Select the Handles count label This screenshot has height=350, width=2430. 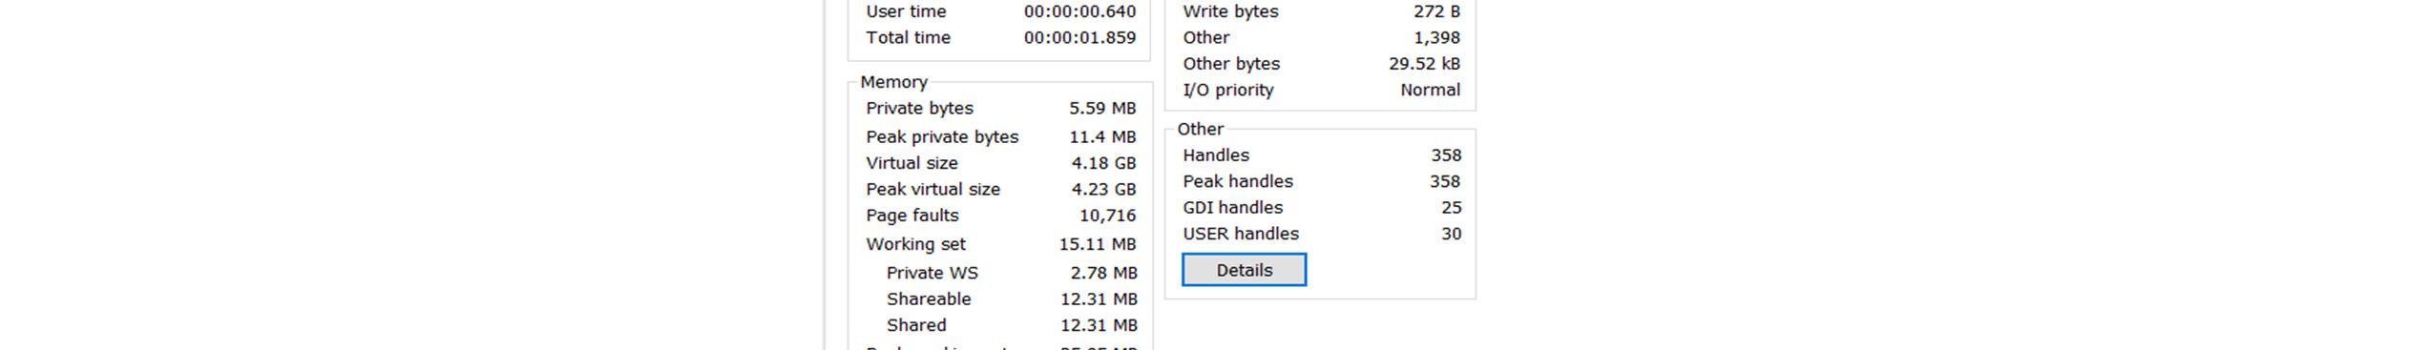(x=1216, y=155)
